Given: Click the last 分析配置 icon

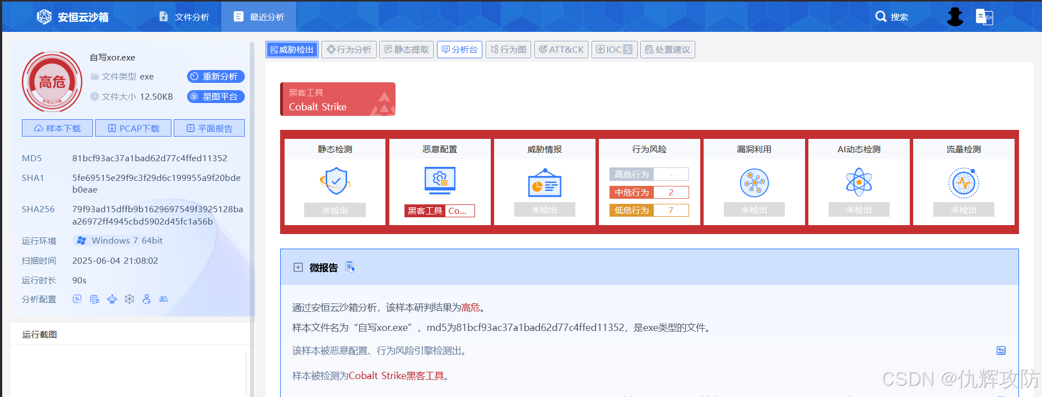Looking at the screenshot, I should point(164,299).
